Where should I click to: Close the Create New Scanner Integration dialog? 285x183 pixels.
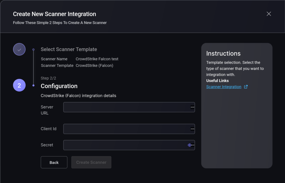point(269,14)
